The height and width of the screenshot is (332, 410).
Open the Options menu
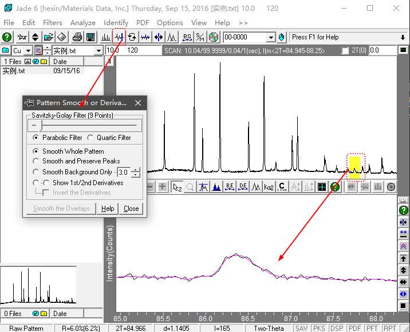(170, 23)
